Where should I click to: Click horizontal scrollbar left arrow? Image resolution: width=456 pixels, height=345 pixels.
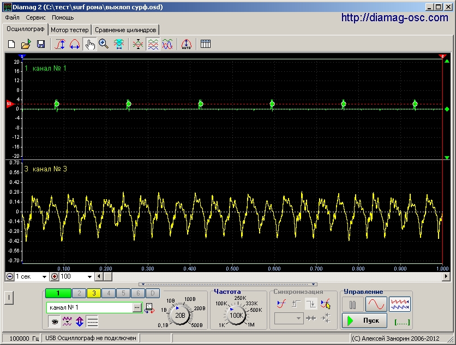coord(99,276)
